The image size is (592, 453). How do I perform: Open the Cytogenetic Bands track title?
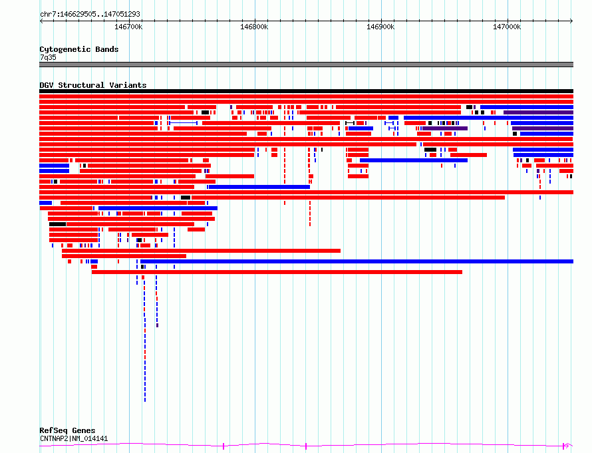(79, 49)
